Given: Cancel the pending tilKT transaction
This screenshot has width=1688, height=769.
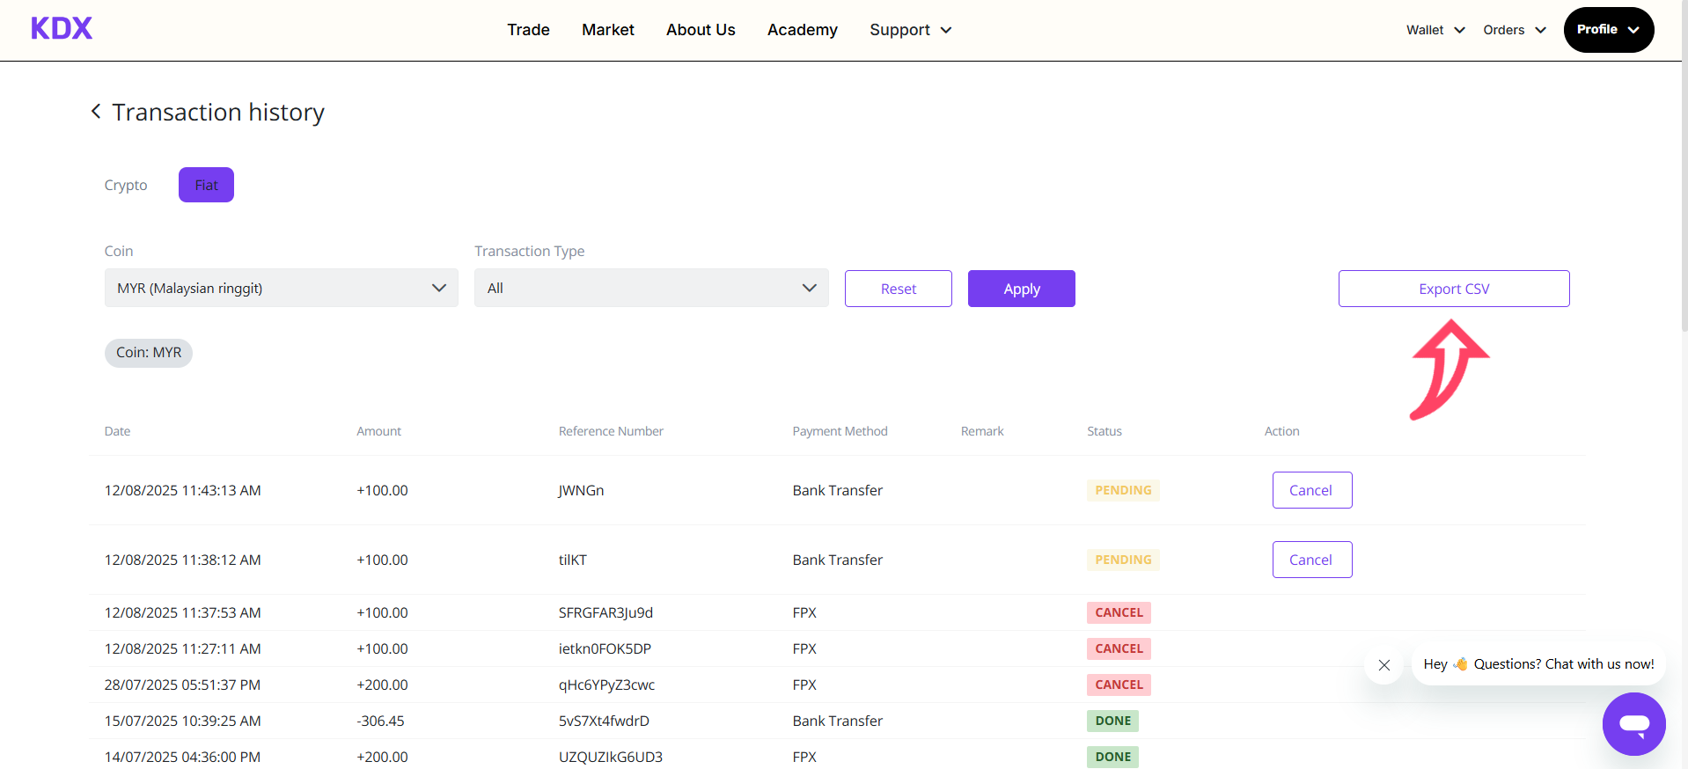Looking at the screenshot, I should 1312,560.
